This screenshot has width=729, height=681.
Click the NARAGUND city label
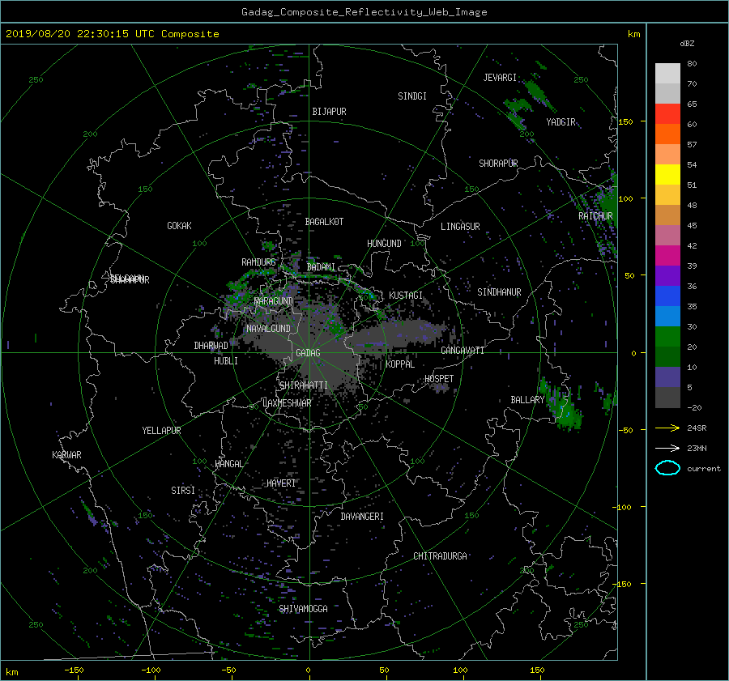tap(274, 301)
